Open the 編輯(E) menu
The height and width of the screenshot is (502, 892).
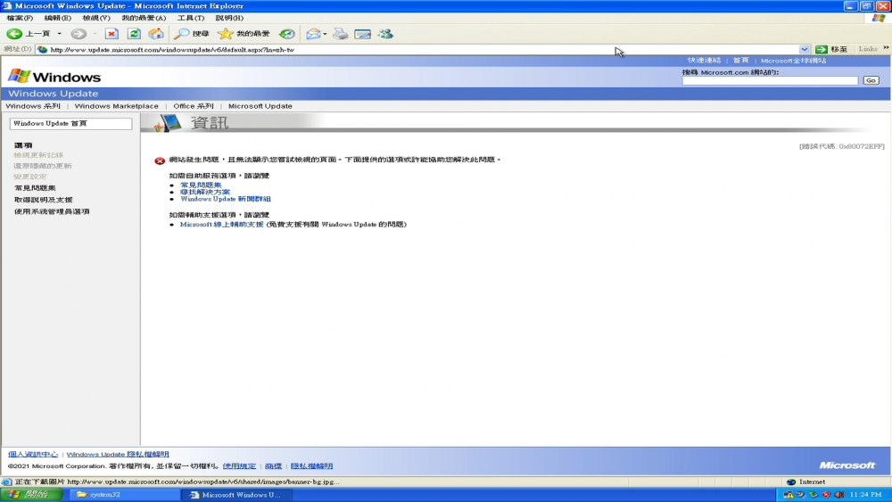[57, 18]
